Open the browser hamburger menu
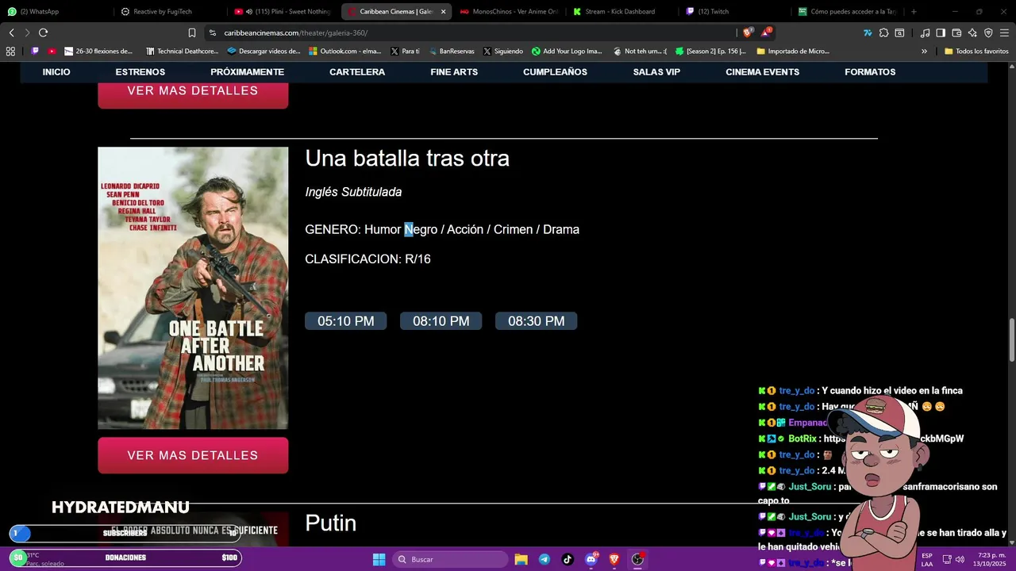The width and height of the screenshot is (1016, 571). coord(1004,33)
